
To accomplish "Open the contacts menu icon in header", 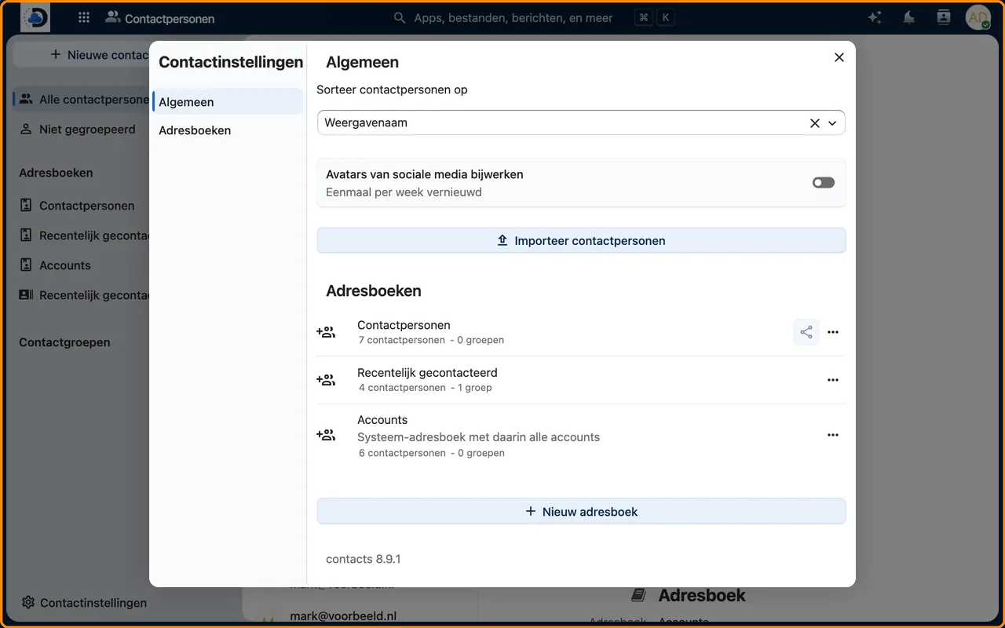I will pos(944,17).
